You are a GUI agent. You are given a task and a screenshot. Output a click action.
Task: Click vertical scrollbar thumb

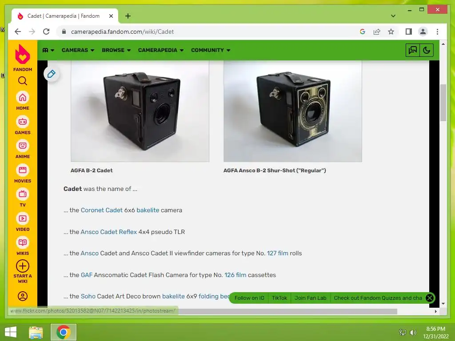coord(443,103)
